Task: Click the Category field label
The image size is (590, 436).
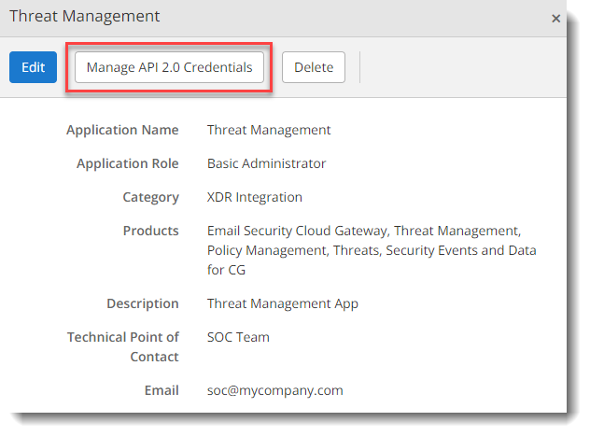Action: coord(150,197)
